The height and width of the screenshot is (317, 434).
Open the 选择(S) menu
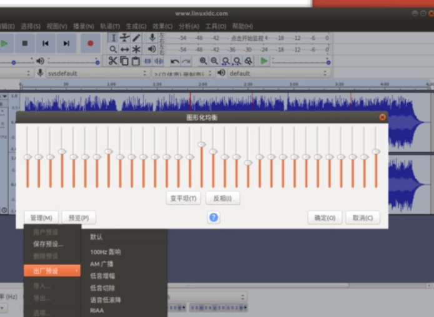click(31, 26)
